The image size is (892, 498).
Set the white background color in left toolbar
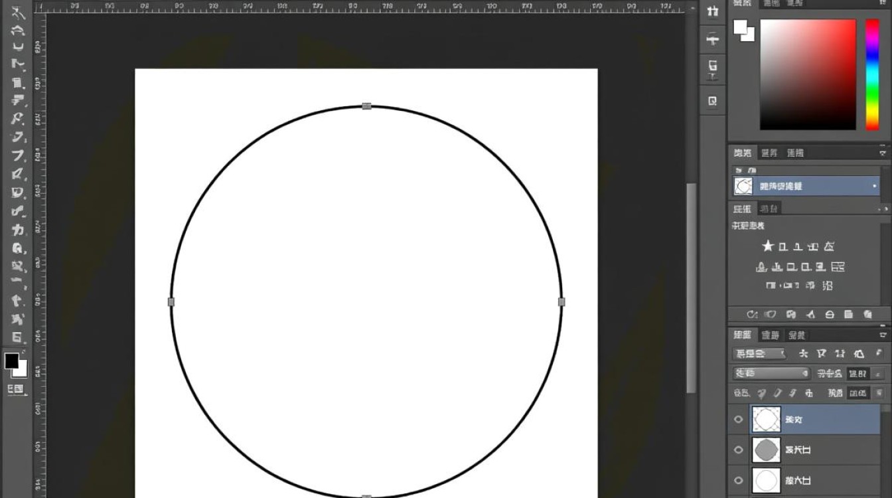click(22, 371)
